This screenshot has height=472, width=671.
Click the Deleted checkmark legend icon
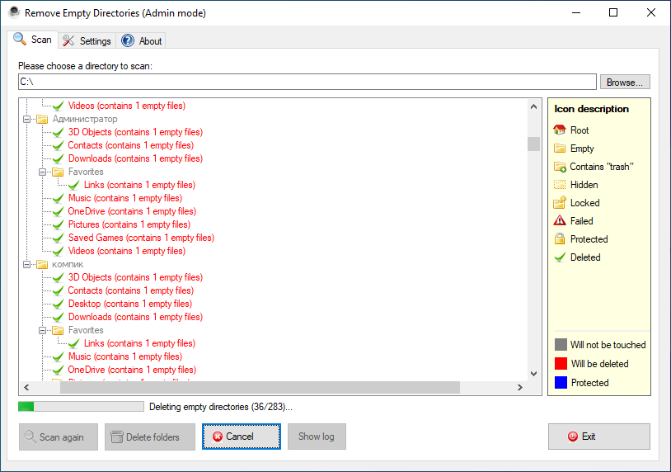point(560,257)
